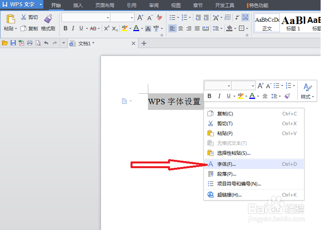The height and width of the screenshot is (230, 323).
Task: Open the 视图 ribbon tab
Action: 176,6
